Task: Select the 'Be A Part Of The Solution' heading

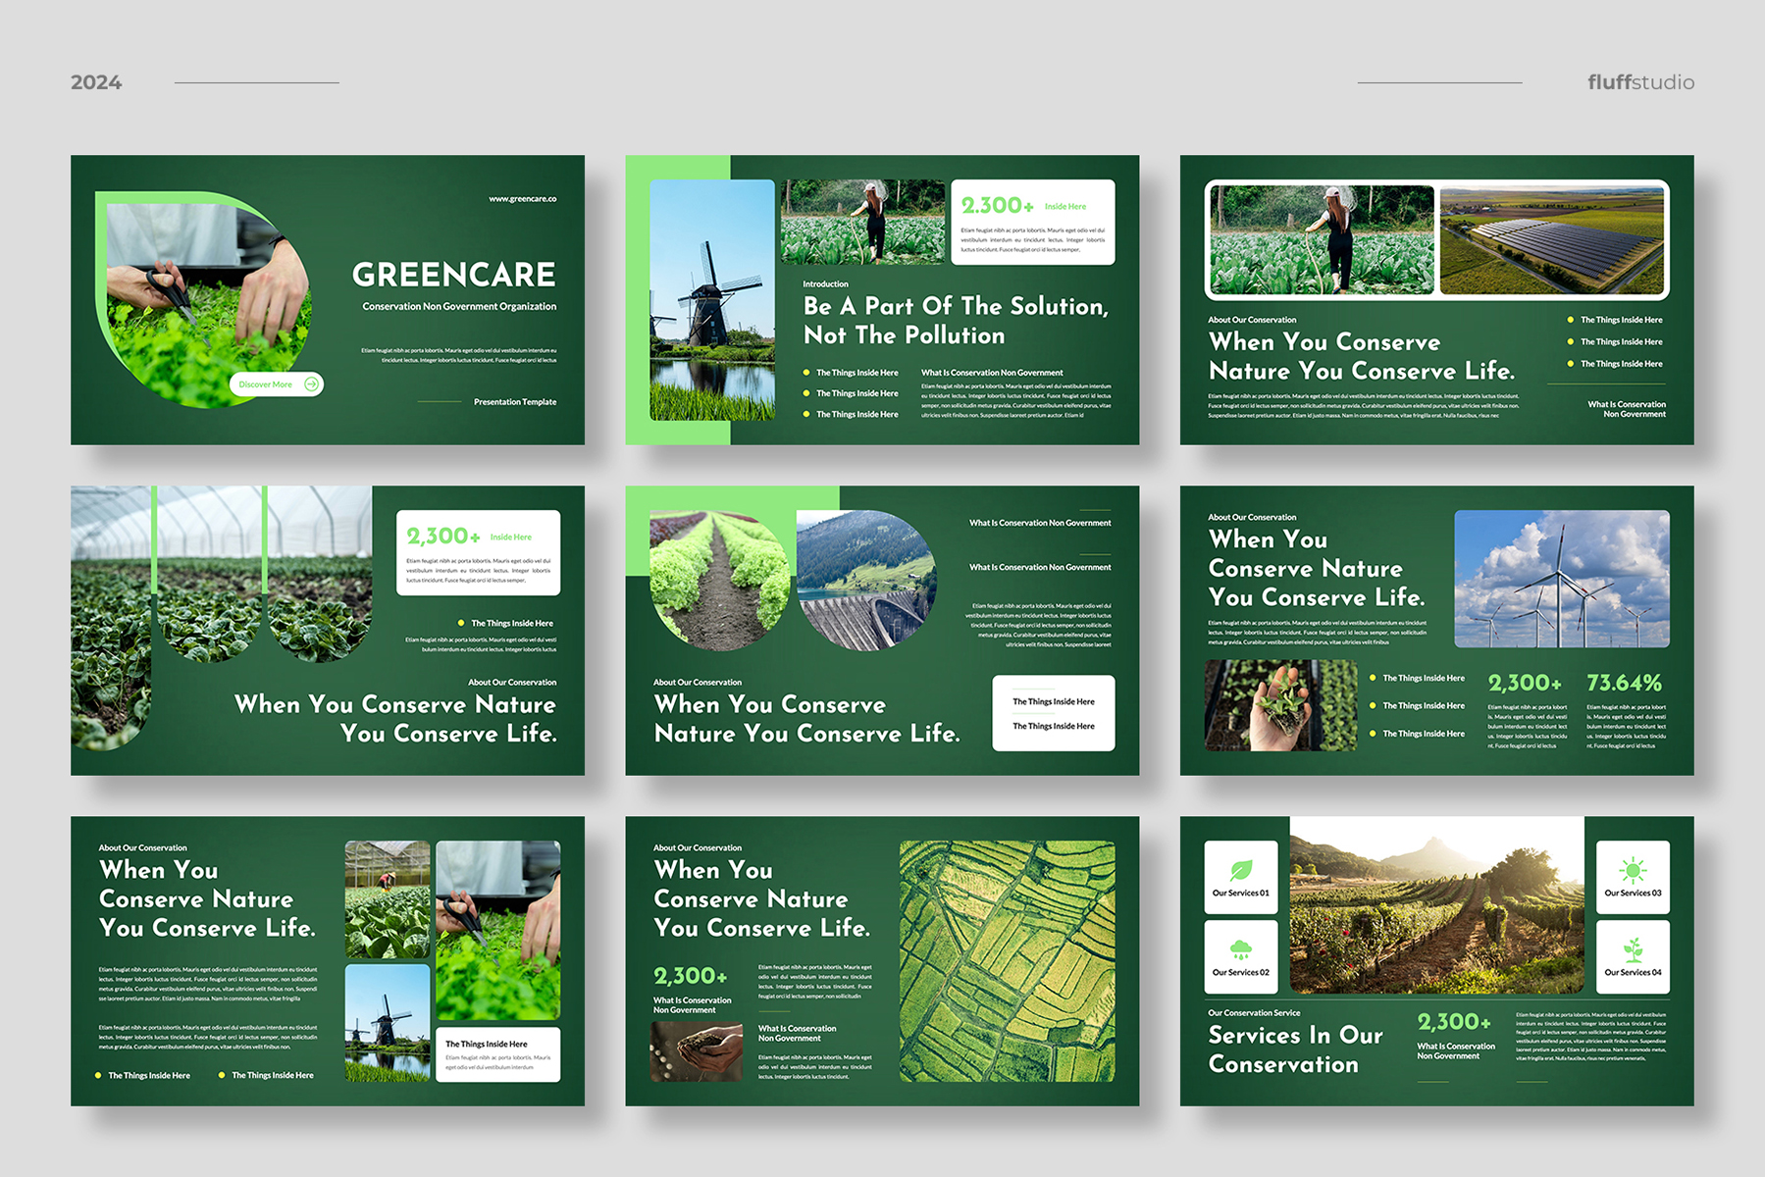Action: [956, 321]
